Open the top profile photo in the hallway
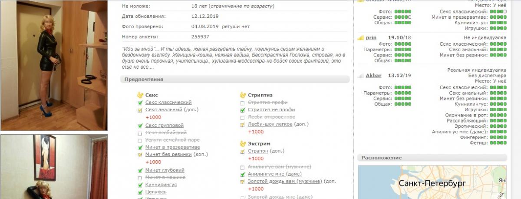Image resolution: width=521 pixels, height=199 pixels. pos(53,65)
